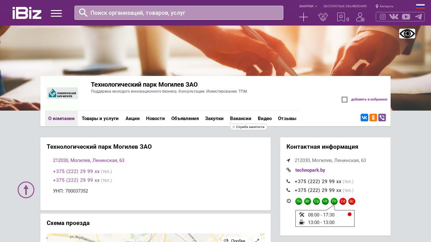The width and height of the screenshot is (431, 242).
Task: Toggle accessibility eye view mode
Action: (407, 33)
